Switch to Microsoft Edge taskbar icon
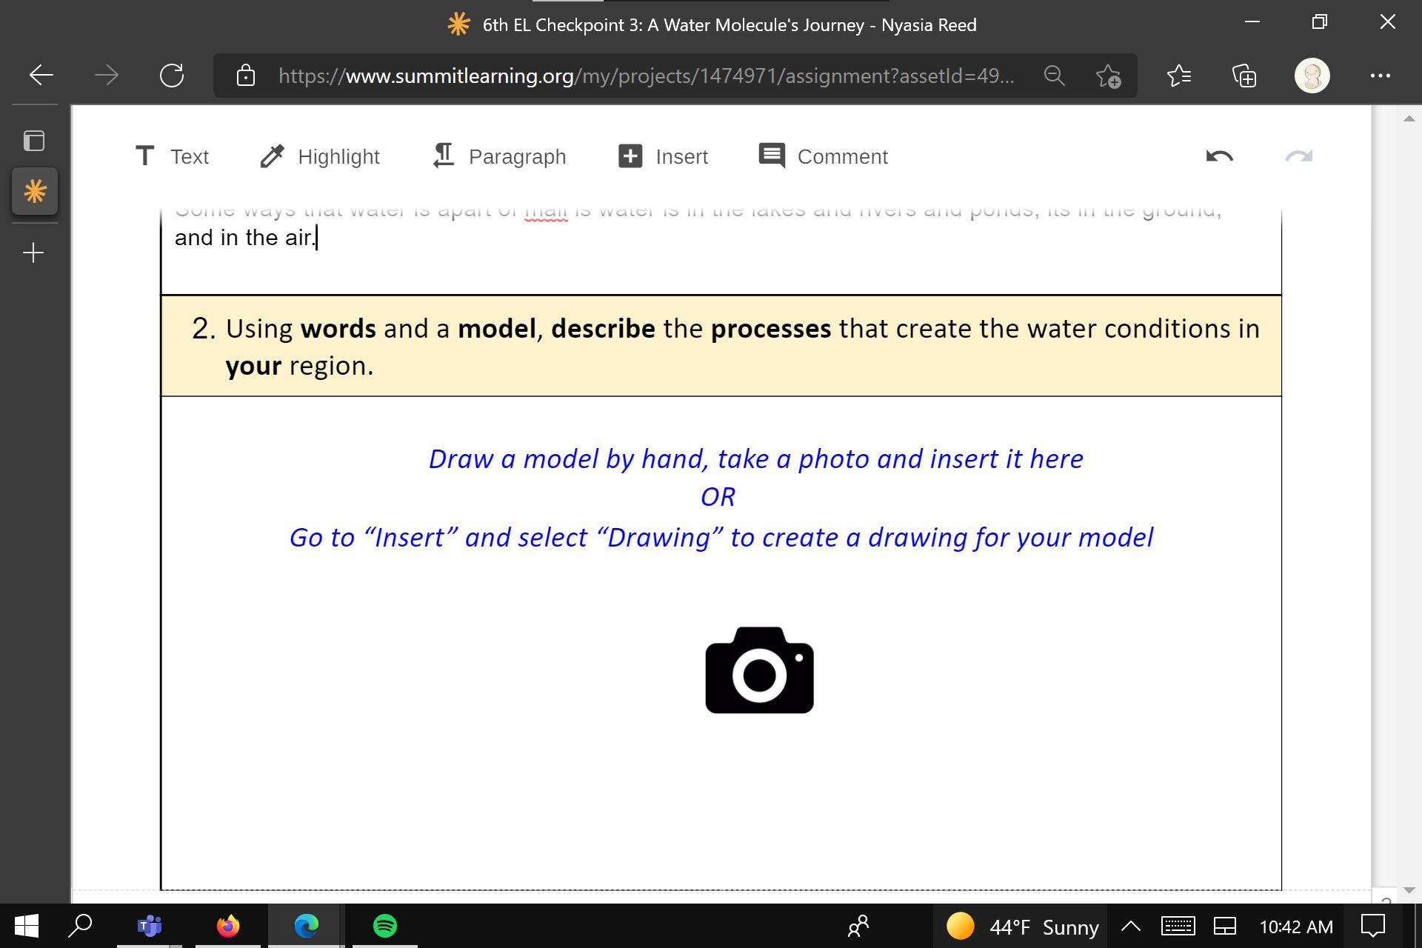 tap(307, 926)
